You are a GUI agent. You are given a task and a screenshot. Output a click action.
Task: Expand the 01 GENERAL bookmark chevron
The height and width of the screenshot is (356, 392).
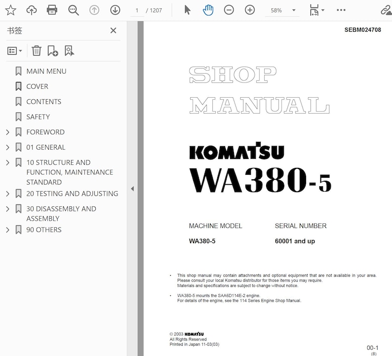point(8,148)
